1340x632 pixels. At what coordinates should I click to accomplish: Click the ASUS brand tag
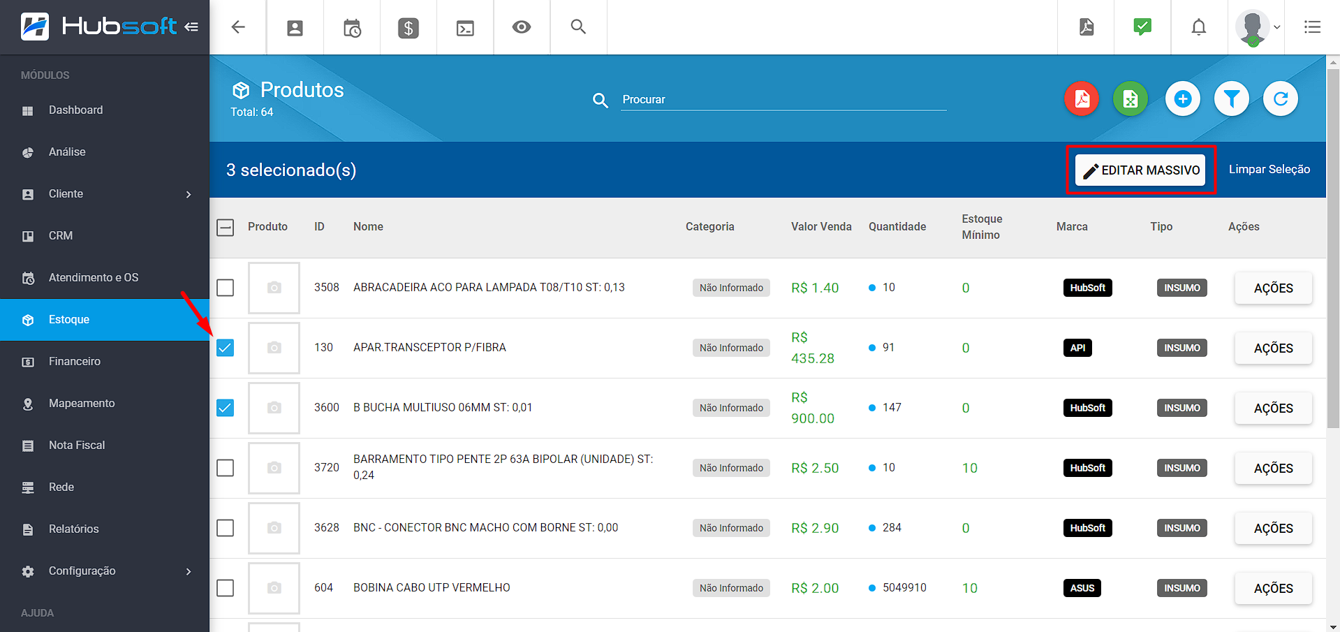(x=1082, y=588)
